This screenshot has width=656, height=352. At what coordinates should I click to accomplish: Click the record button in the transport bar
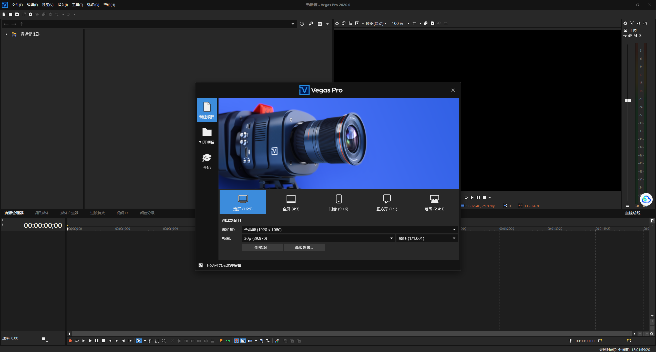(70, 341)
